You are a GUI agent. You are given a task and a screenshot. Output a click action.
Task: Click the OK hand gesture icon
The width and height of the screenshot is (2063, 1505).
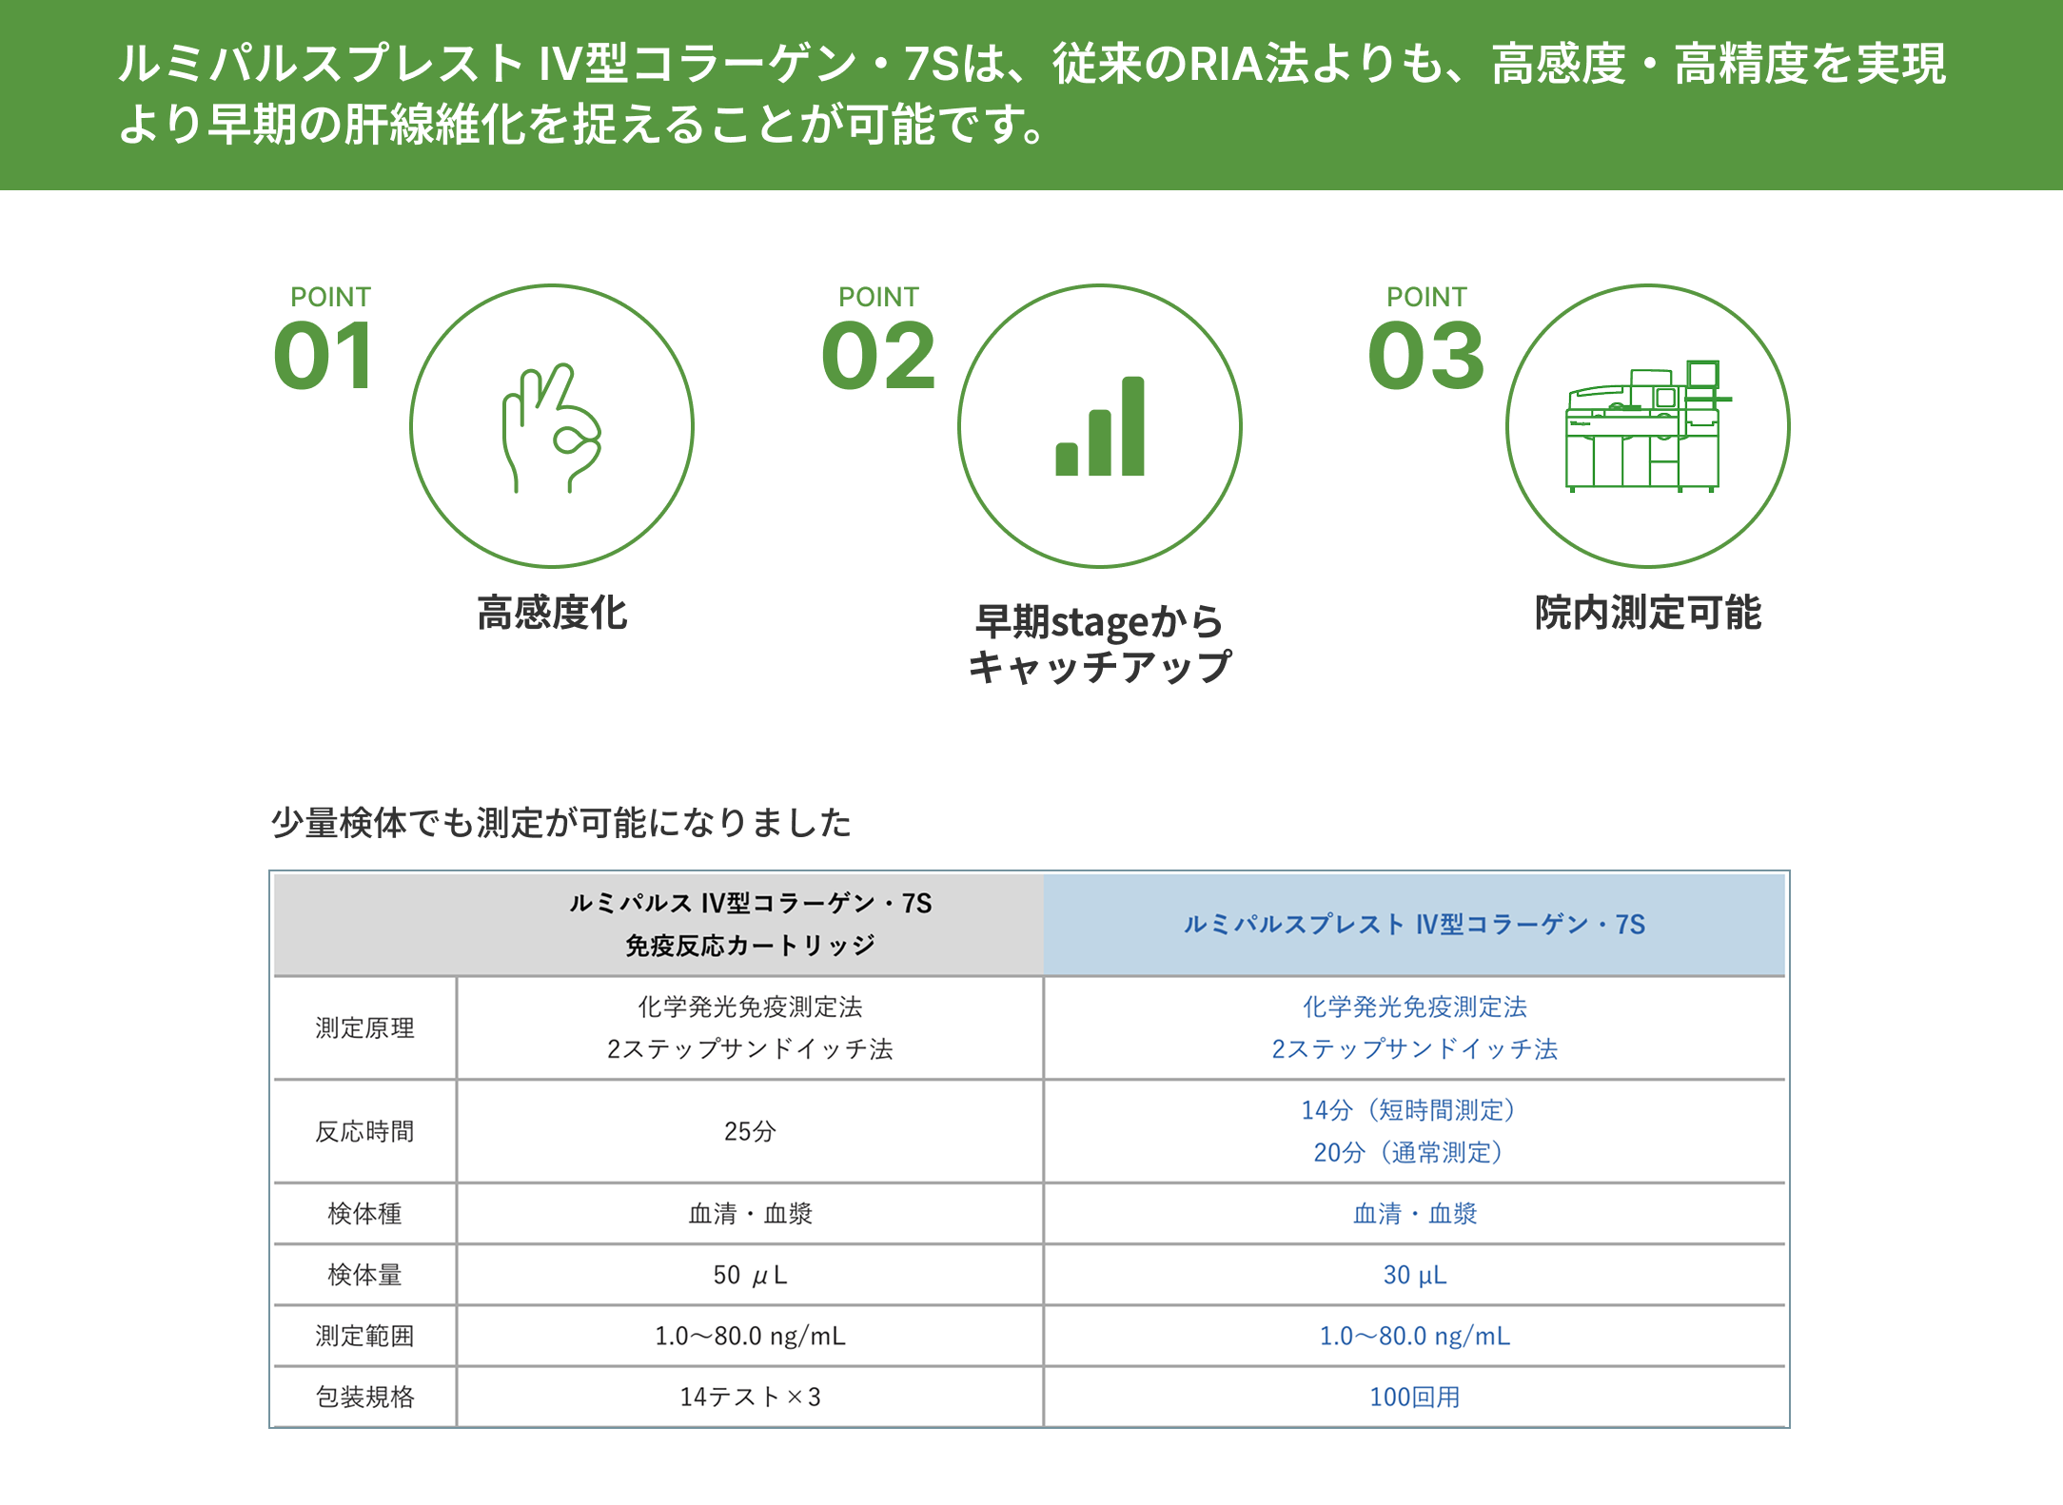tap(552, 426)
